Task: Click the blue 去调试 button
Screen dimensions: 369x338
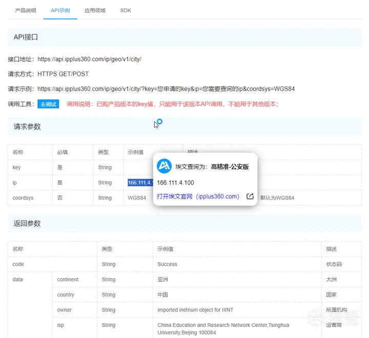Action: coord(48,104)
